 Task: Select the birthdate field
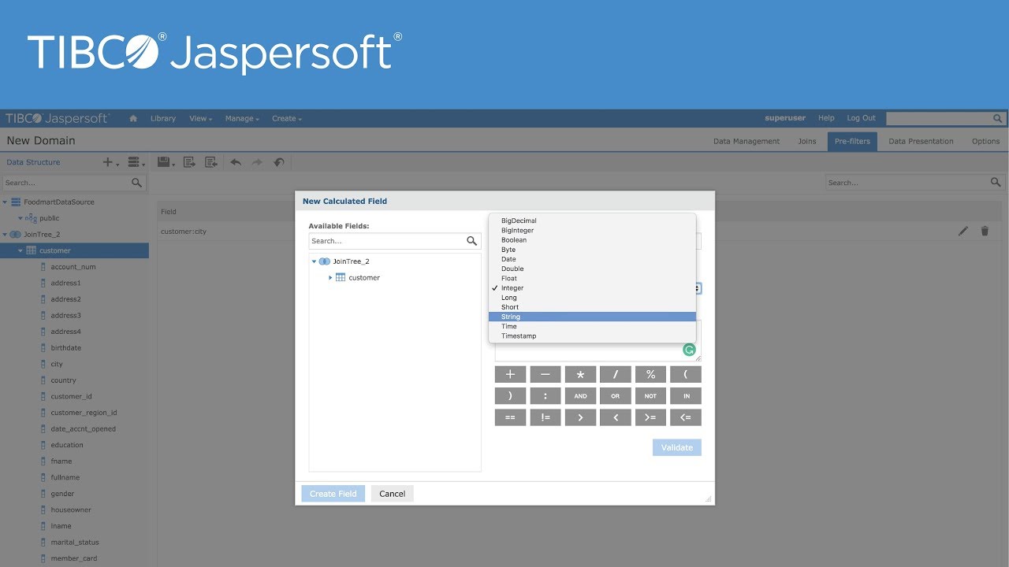[x=66, y=348]
